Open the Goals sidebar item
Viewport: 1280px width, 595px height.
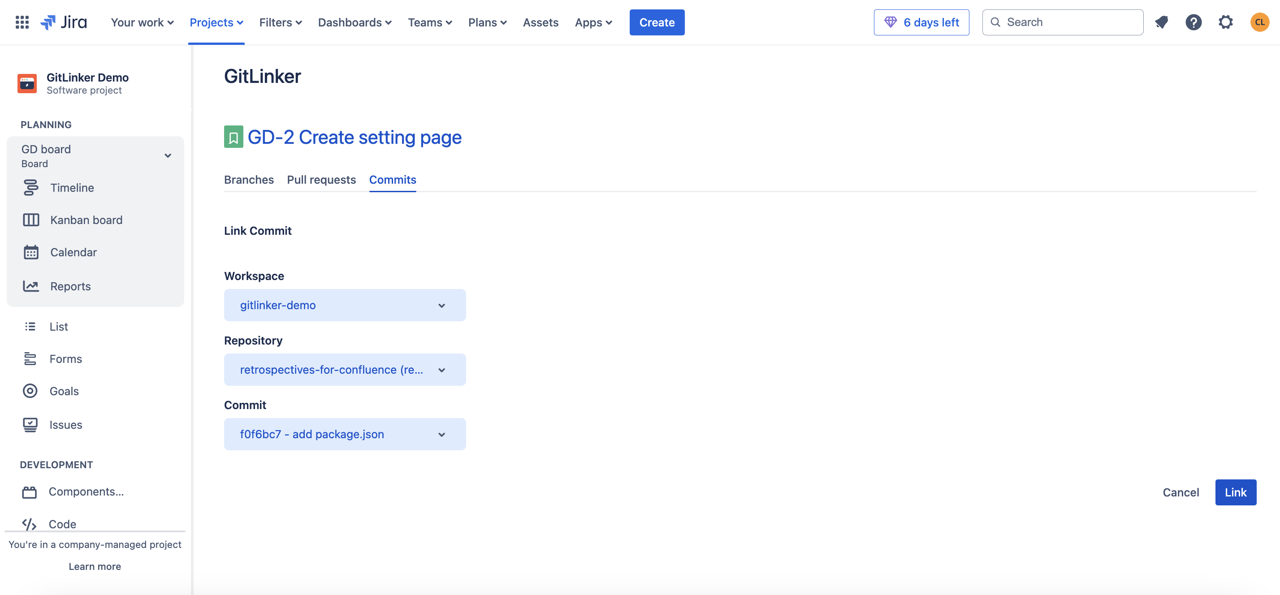[64, 391]
